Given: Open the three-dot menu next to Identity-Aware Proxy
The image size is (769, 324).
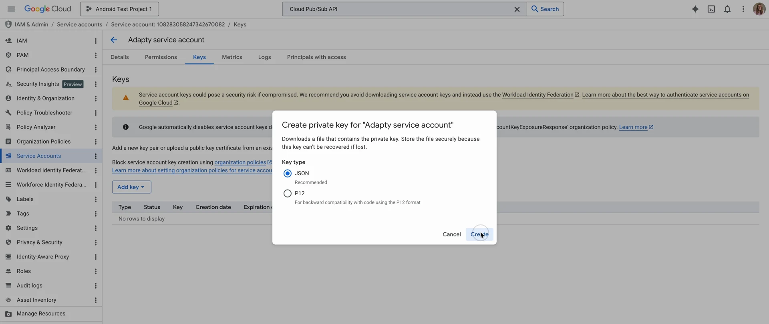Looking at the screenshot, I should [95, 257].
